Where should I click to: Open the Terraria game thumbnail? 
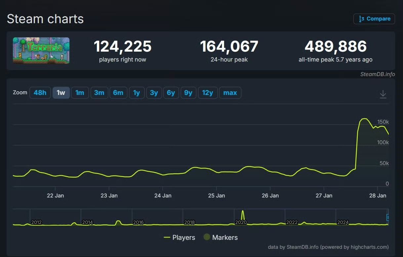[x=41, y=50]
